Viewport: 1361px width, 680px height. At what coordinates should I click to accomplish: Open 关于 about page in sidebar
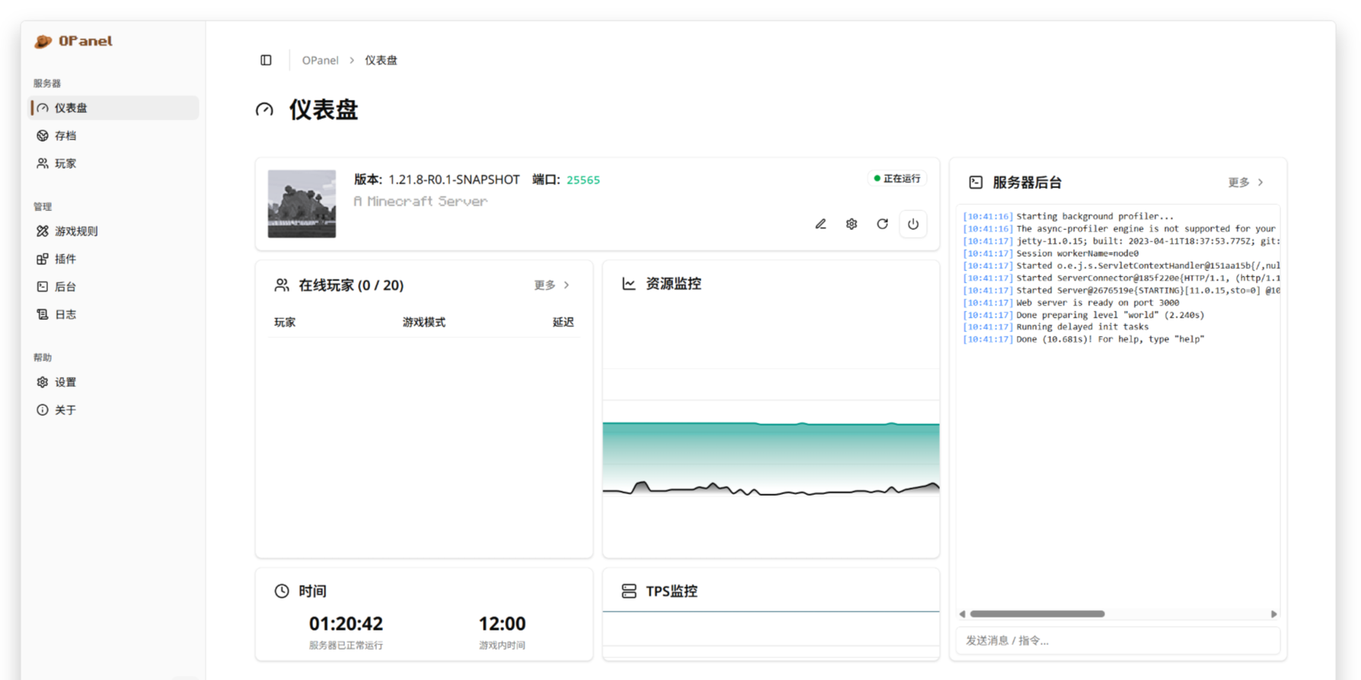[x=65, y=410]
